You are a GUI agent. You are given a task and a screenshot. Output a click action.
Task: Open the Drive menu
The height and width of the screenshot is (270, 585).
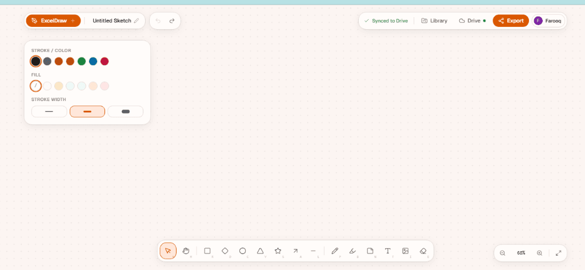coord(472,21)
